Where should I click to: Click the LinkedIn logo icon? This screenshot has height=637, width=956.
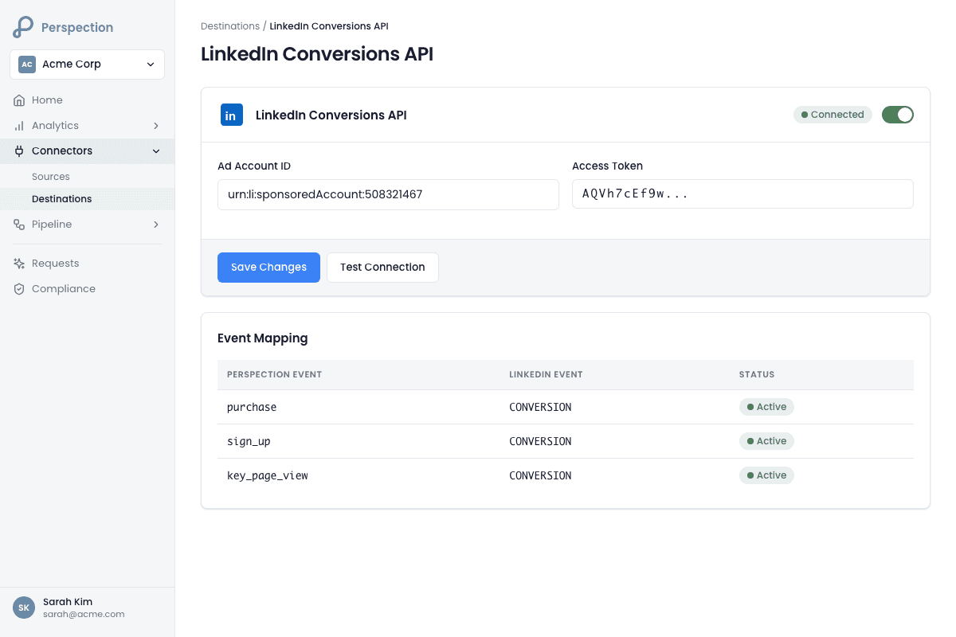coord(232,115)
